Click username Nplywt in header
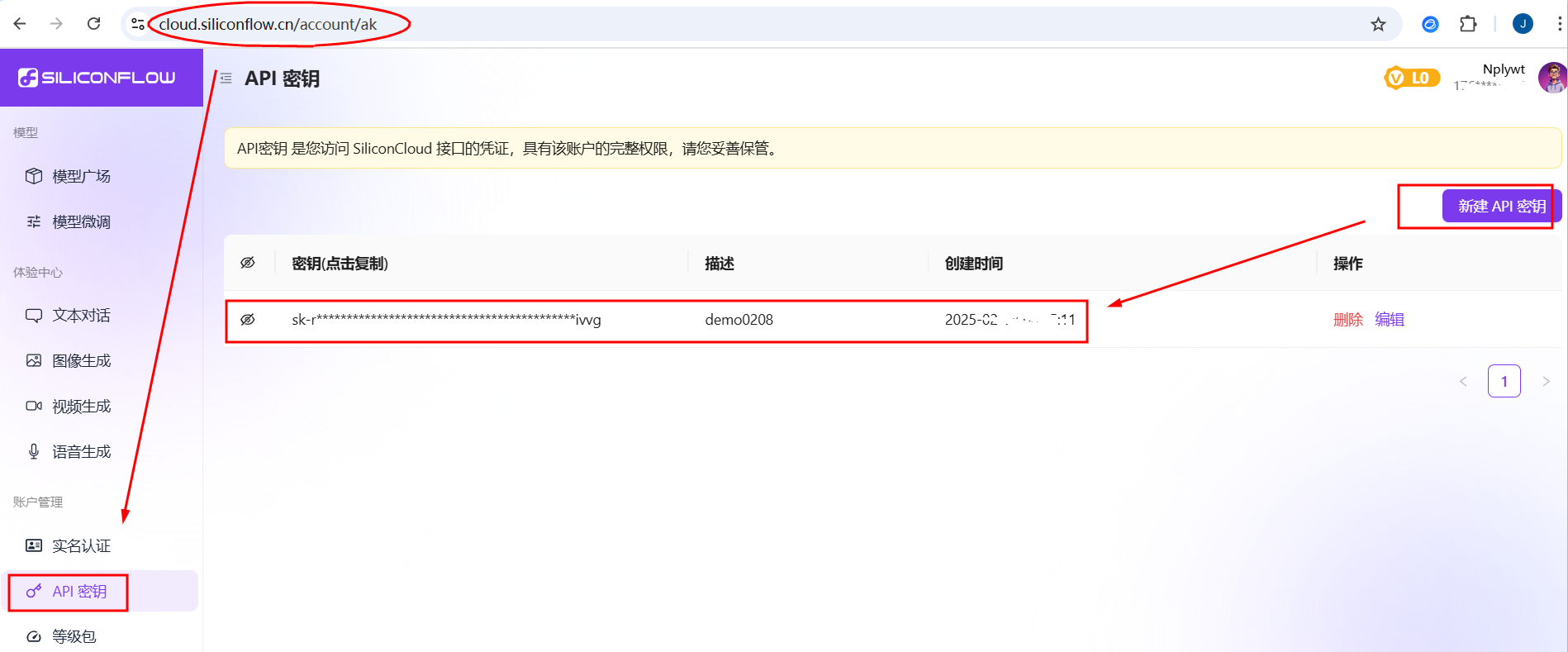This screenshot has width=1568, height=652. click(1504, 69)
